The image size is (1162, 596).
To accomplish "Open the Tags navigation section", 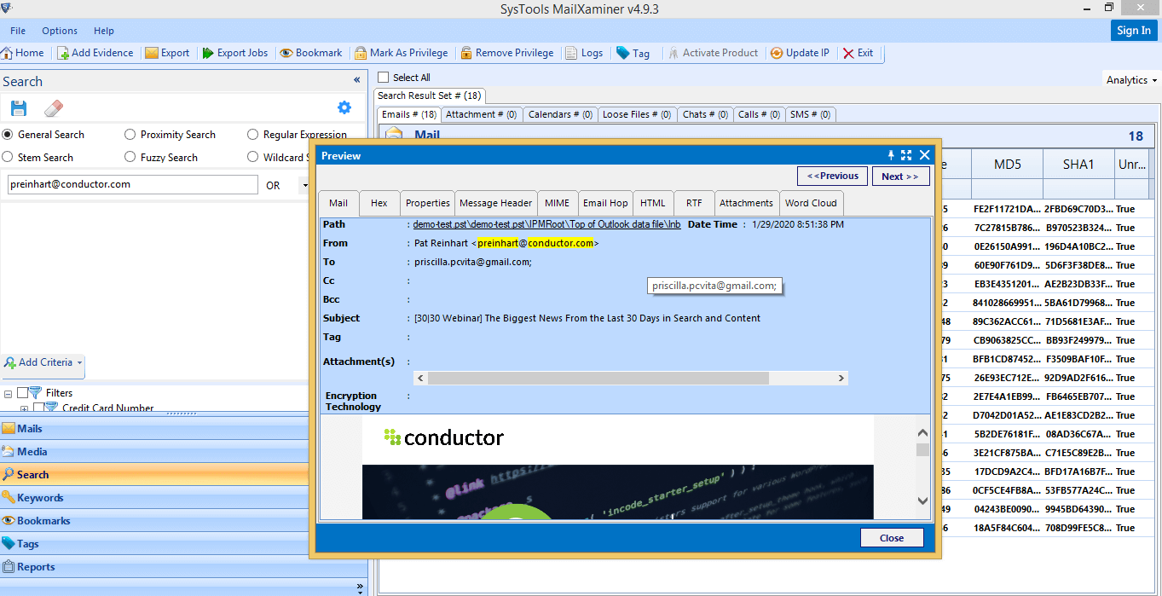I will click(x=154, y=543).
